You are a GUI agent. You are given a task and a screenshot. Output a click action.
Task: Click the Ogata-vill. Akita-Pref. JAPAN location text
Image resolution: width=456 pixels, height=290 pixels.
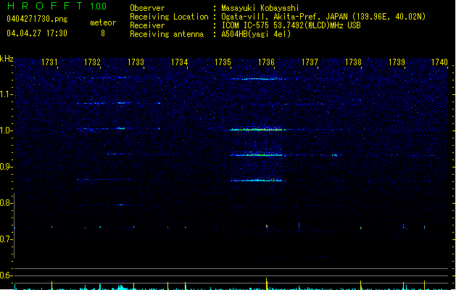coord(323,17)
